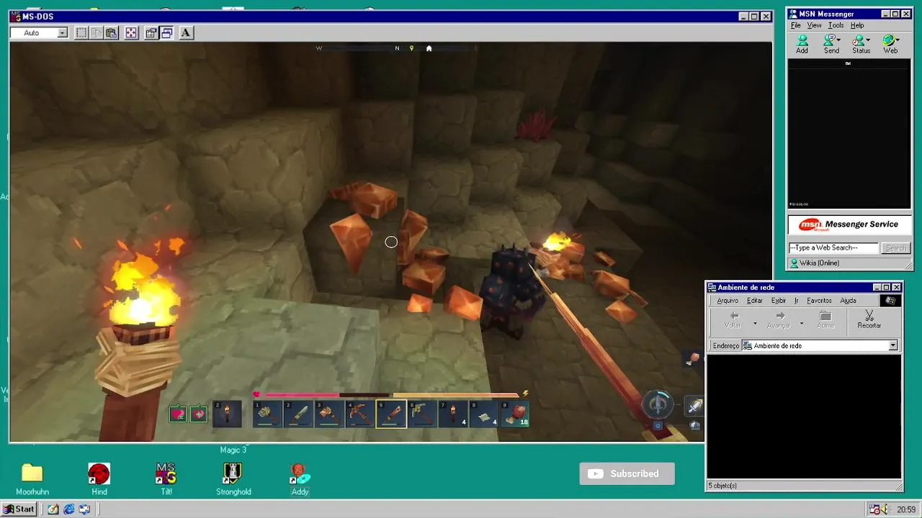Click the Search button in MSN Messenger
Screen dimensions: 922x518
pos(896,247)
